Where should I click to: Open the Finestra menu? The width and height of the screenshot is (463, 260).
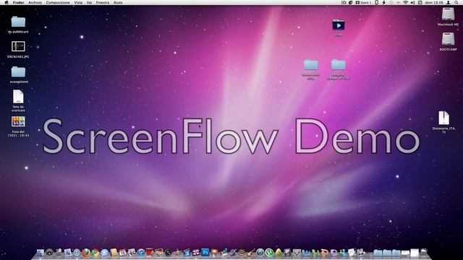(x=103, y=2)
